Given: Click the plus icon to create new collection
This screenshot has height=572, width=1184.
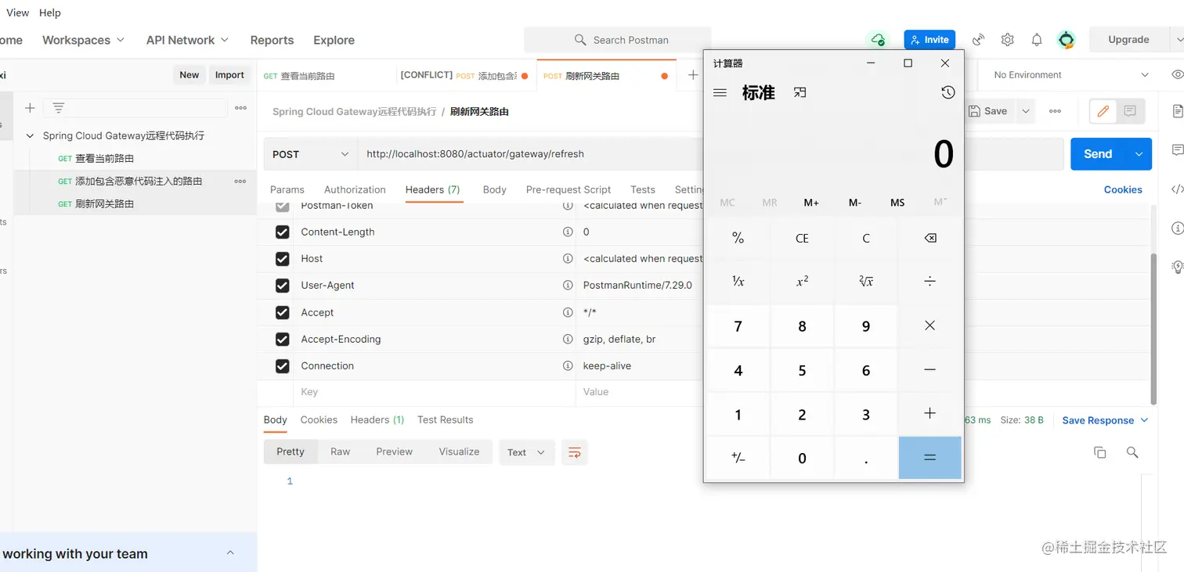Looking at the screenshot, I should [30, 108].
